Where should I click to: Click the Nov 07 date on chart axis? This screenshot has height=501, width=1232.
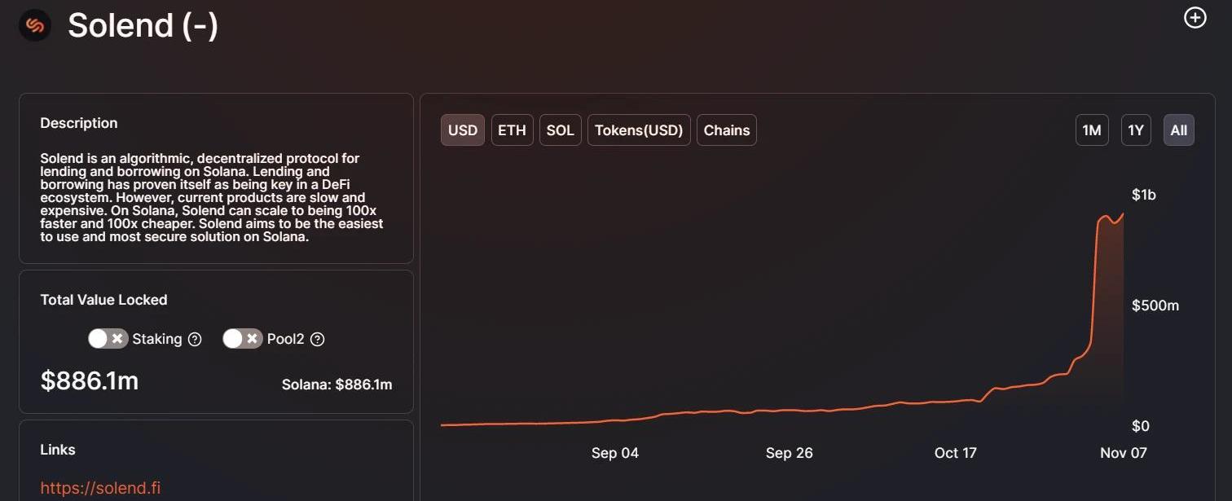click(1123, 453)
